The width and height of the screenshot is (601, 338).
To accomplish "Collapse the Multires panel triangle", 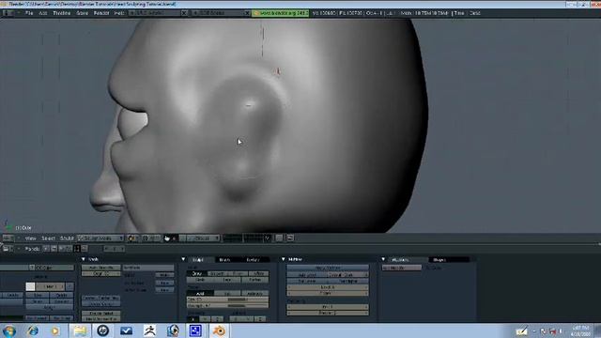I will coord(284,259).
